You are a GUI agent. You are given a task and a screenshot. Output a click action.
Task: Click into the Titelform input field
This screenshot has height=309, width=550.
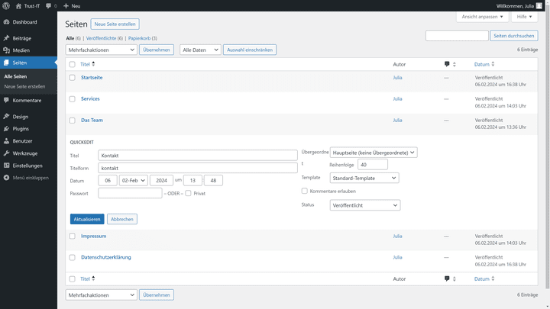[x=198, y=168]
